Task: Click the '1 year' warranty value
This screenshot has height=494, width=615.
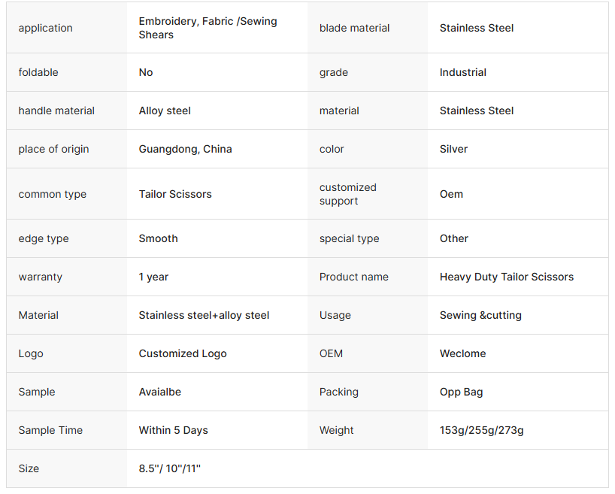Action: [x=153, y=277]
